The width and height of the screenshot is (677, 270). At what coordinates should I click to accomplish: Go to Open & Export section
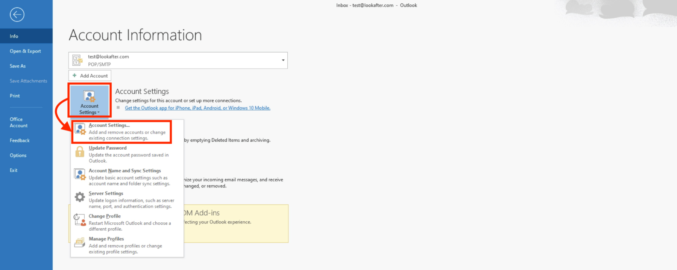pos(25,51)
